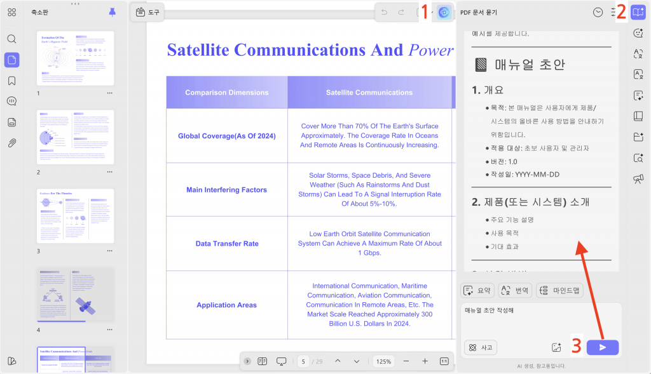
Task: Click the 번역 translate button
Action: point(515,291)
